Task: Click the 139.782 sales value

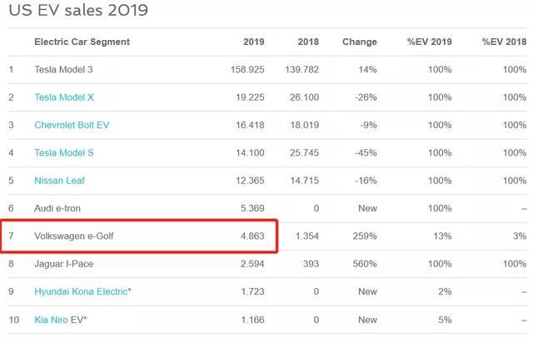Action: tap(301, 70)
